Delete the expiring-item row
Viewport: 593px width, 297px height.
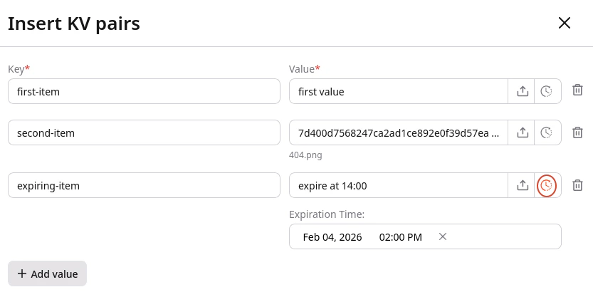point(577,185)
